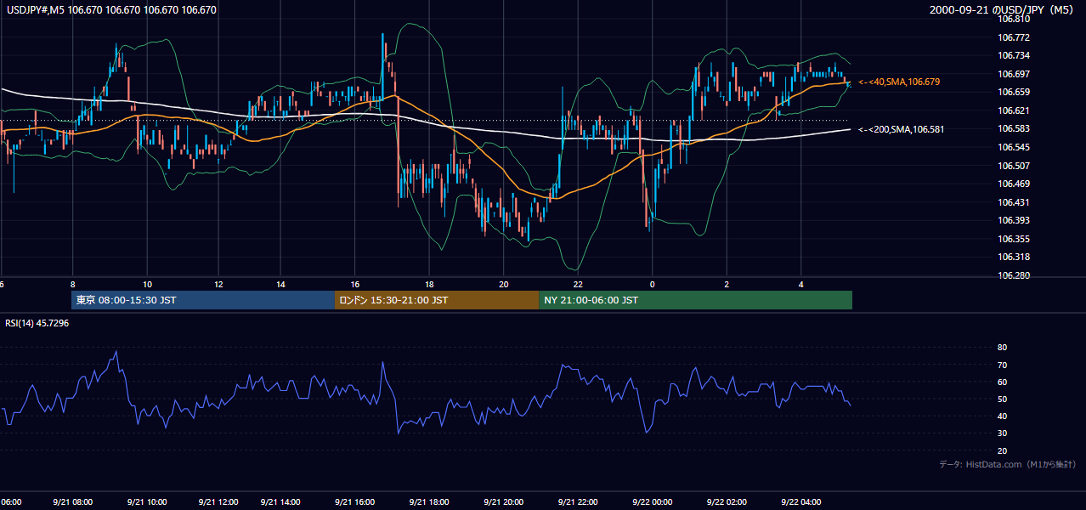This screenshot has width=1086, height=510.
Task: Click price axis label 106.810
Action: [x=1014, y=19]
